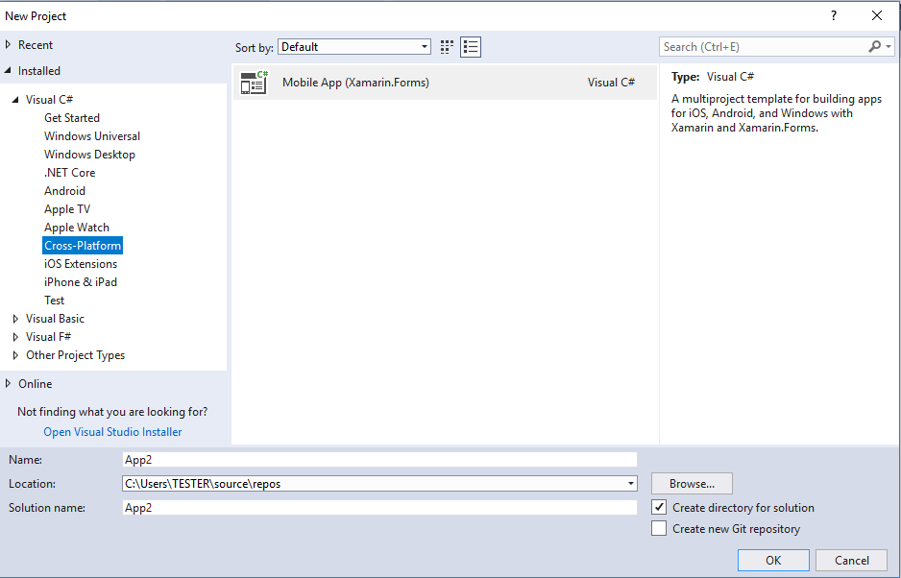Select .NET Core category

click(x=69, y=173)
